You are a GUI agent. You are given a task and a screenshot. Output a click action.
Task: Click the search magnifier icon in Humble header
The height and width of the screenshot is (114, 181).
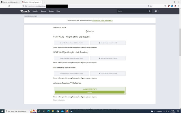[150, 11]
